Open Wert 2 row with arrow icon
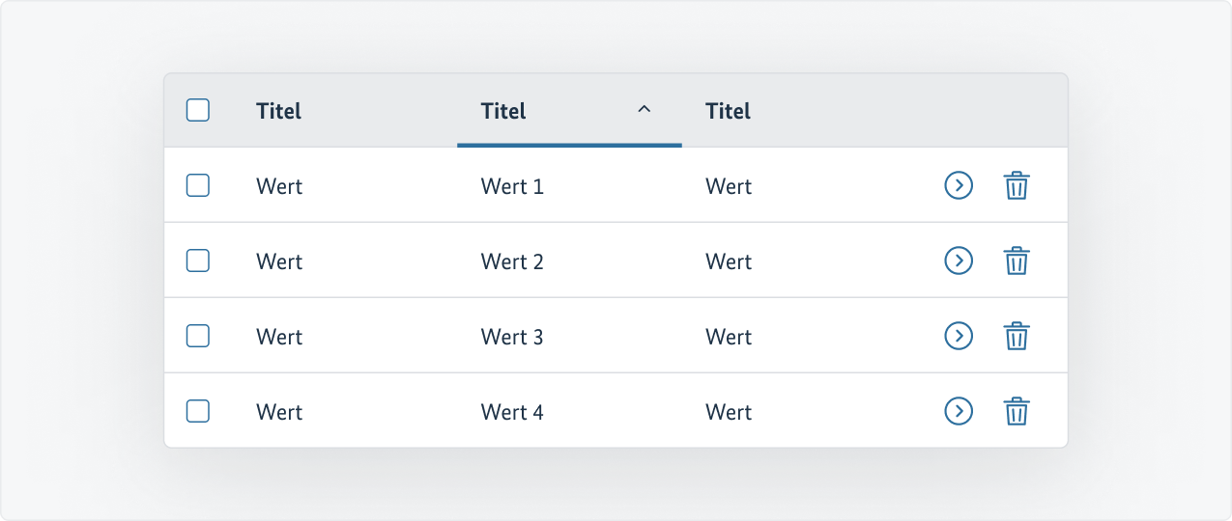Image resolution: width=1232 pixels, height=521 pixels. pyautogui.click(x=958, y=260)
